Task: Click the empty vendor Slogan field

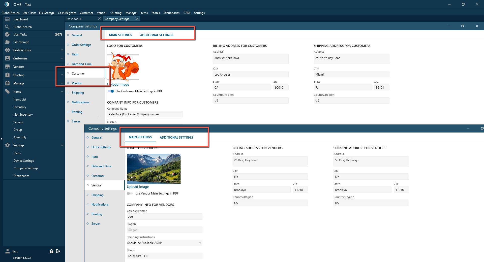Action: [x=165, y=230]
